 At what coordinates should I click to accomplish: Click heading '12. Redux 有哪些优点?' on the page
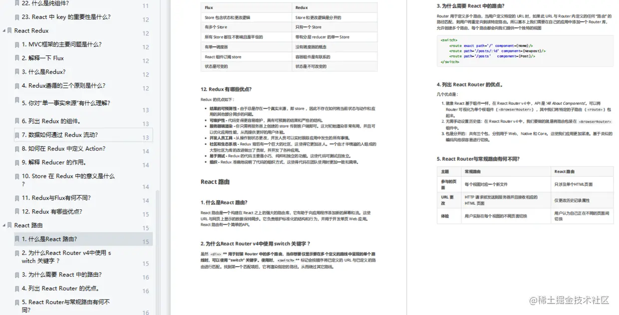(x=226, y=89)
